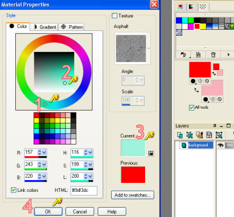Image resolution: width=234 pixels, height=217 pixels.
Task: Open the rainbow tab in the Materials palette
Action: [191, 7]
